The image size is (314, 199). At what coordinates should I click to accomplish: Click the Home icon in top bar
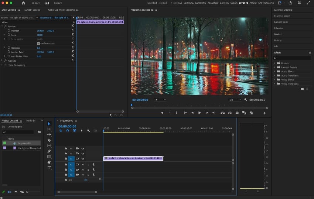click(x=23, y=3)
